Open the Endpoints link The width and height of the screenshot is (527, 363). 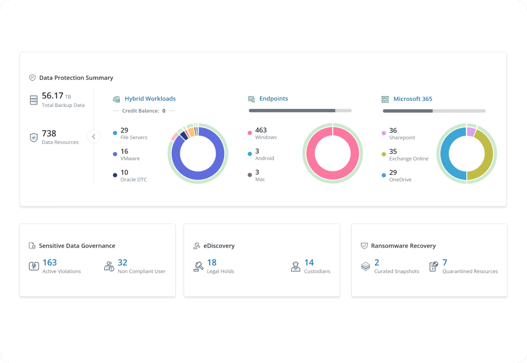point(274,99)
